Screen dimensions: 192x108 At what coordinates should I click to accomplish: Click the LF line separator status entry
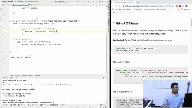pos(81,107)
